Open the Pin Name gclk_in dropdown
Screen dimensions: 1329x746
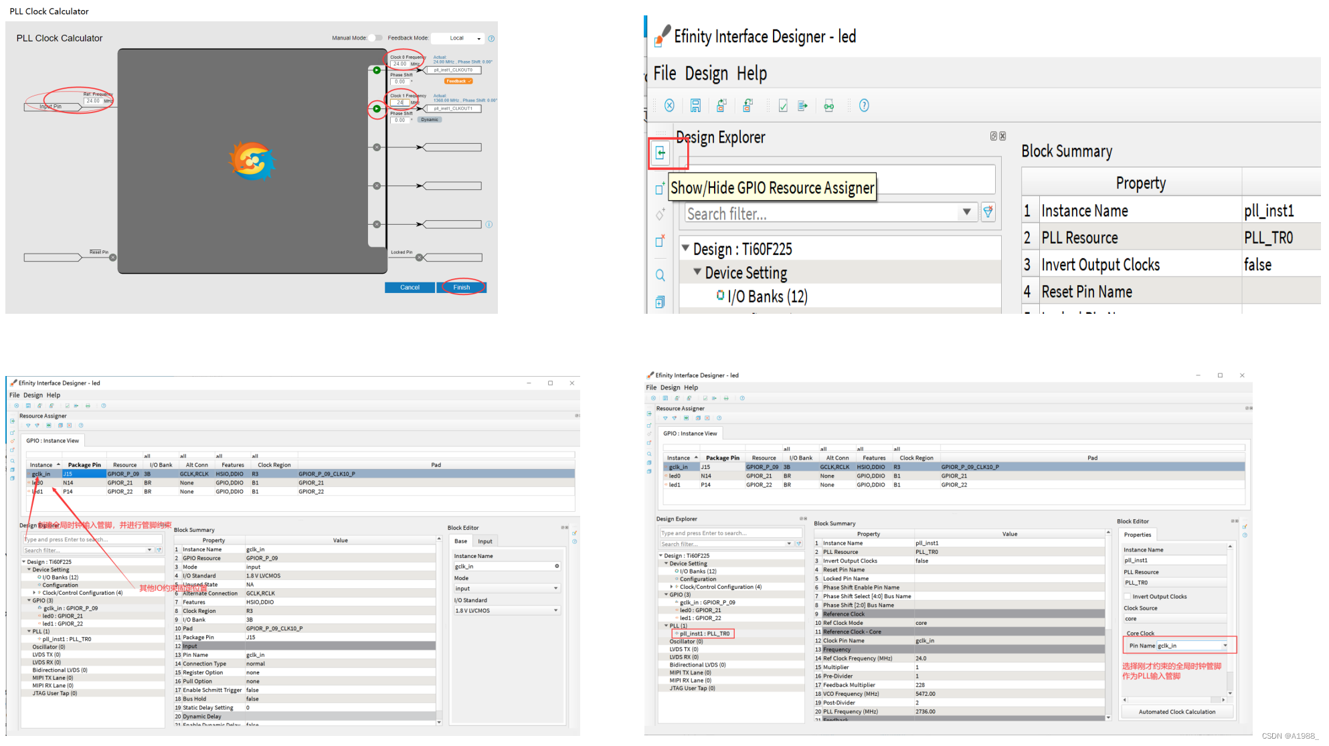(x=1225, y=646)
